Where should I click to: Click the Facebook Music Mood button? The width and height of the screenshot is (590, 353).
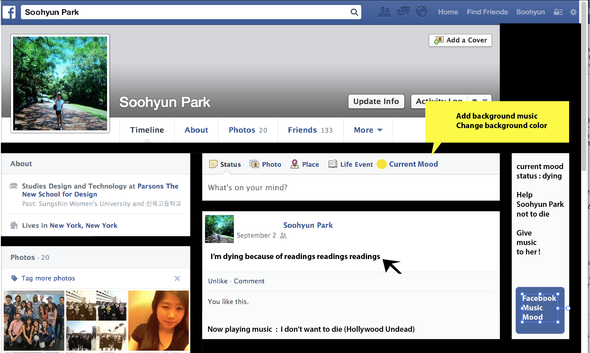[540, 310]
